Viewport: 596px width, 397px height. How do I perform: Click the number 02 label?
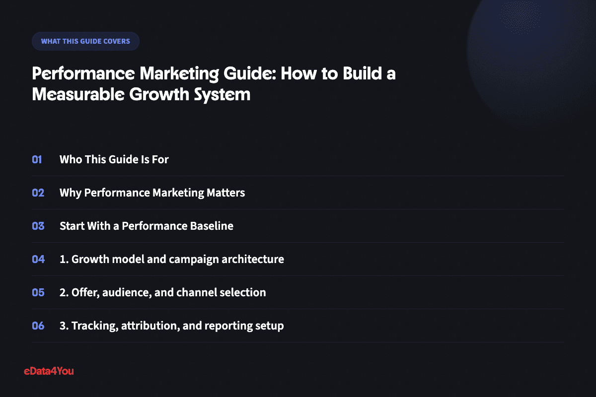pos(38,193)
